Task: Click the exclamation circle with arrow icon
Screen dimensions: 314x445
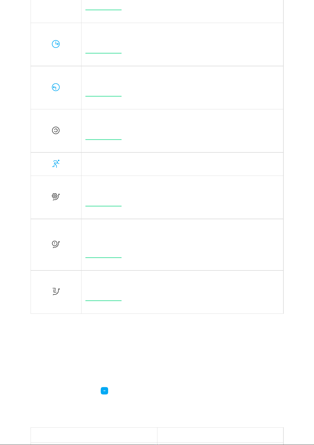Action: (x=56, y=244)
